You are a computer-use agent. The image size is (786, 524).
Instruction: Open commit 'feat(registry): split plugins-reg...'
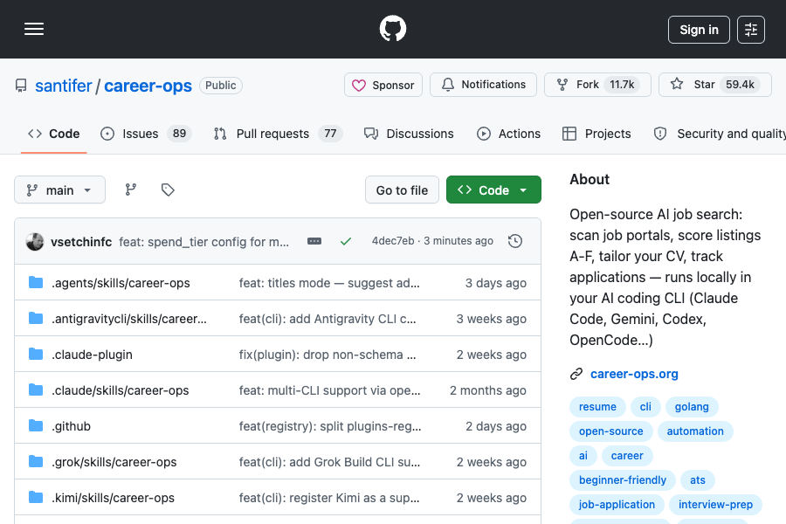tap(330, 426)
